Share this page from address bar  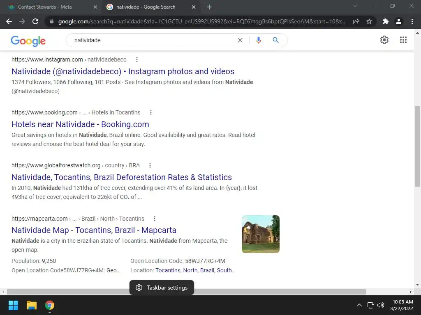(x=356, y=21)
